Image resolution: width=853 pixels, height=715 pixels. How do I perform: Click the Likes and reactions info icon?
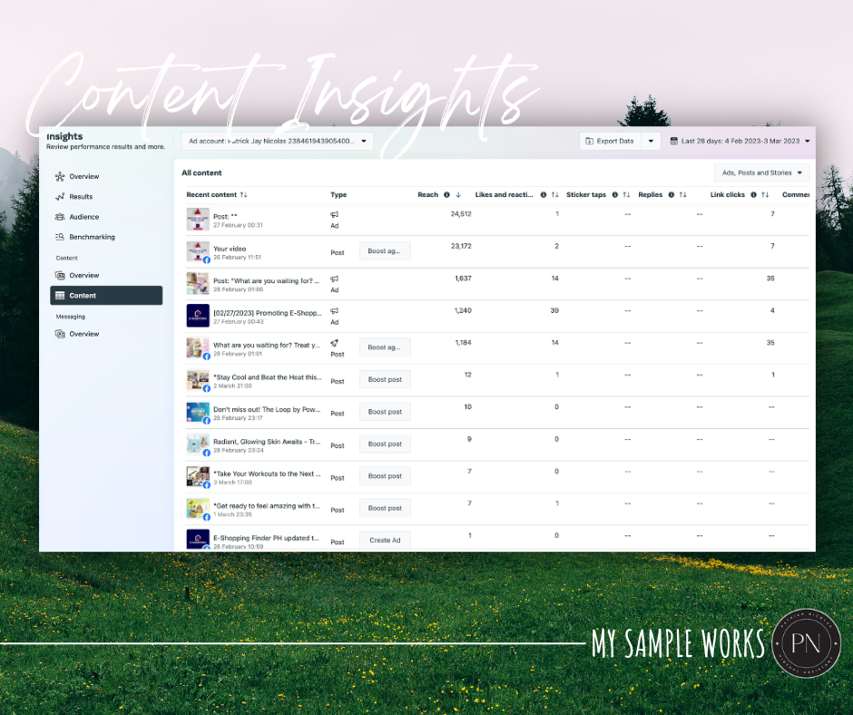tap(543, 194)
